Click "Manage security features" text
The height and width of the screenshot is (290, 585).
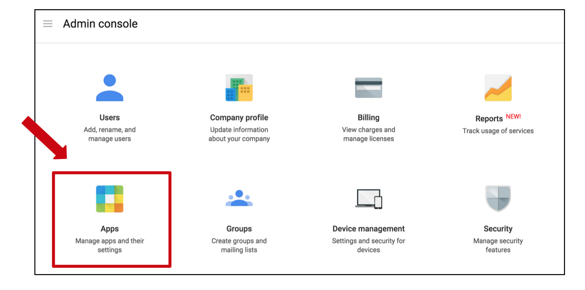pyautogui.click(x=498, y=245)
